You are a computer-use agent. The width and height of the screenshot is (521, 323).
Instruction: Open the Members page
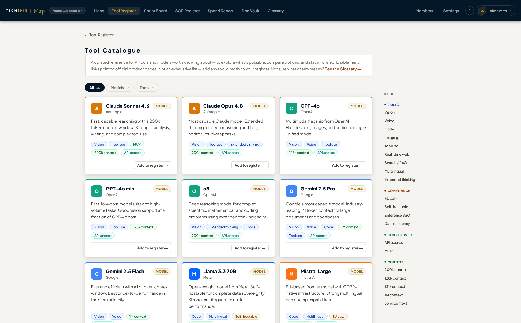tap(424, 11)
